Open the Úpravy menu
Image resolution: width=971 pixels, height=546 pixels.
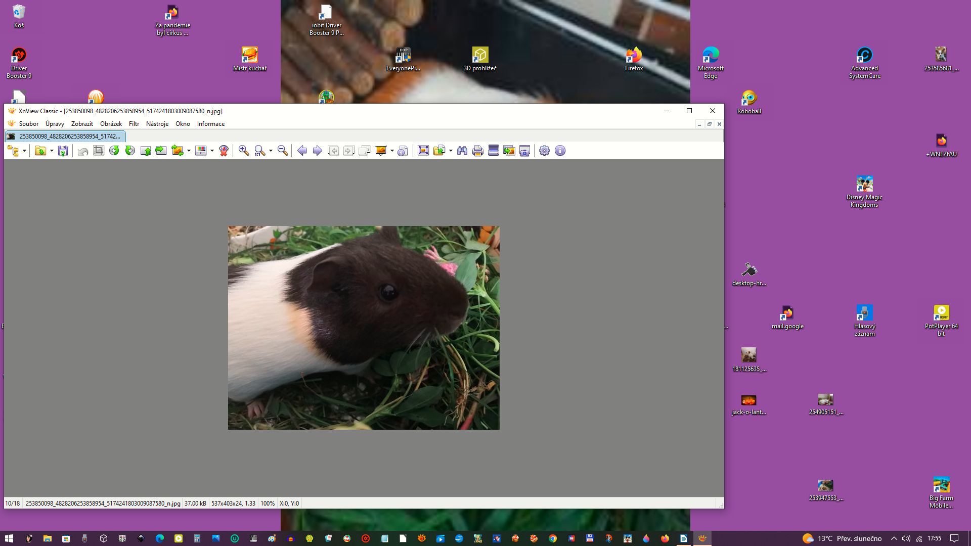click(55, 124)
